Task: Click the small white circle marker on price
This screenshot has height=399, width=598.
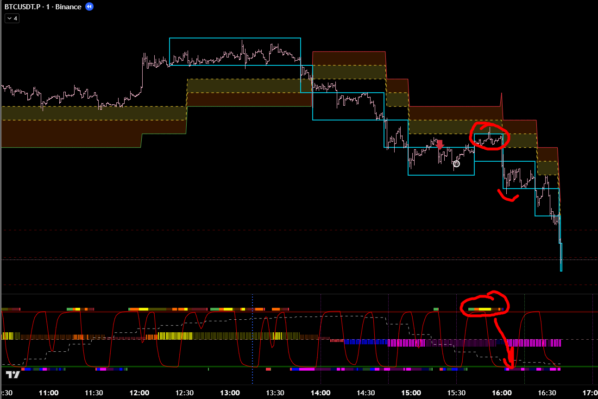Action: 457,164
